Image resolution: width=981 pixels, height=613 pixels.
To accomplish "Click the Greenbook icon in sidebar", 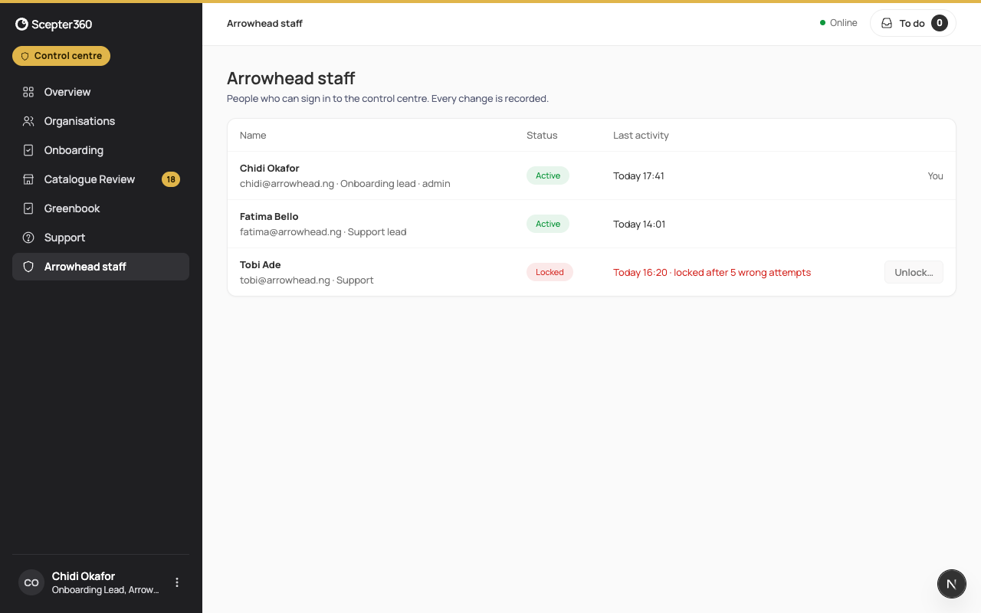I will point(28,208).
